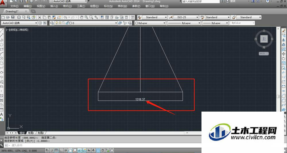This screenshot has height=153, width=287.
Task: Expand the Undo history dropdown arrow
Action: click(x=69, y=17)
